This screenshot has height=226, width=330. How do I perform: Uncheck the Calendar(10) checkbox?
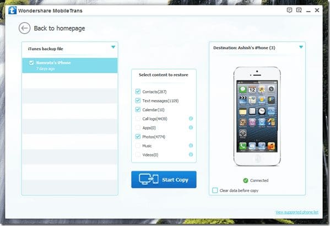coord(138,110)
